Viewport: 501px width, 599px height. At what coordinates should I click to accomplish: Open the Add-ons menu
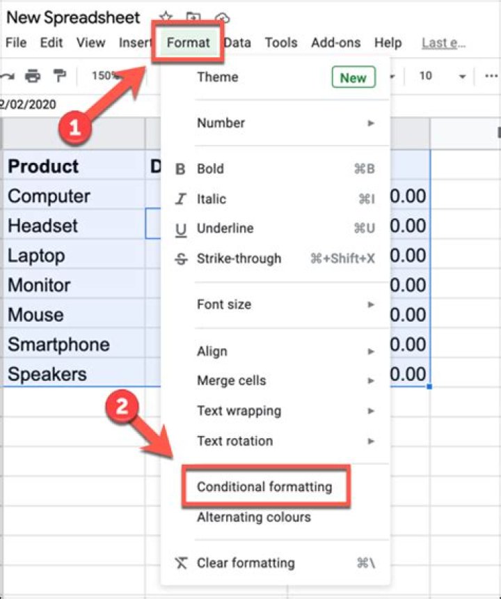coord(336,42)
